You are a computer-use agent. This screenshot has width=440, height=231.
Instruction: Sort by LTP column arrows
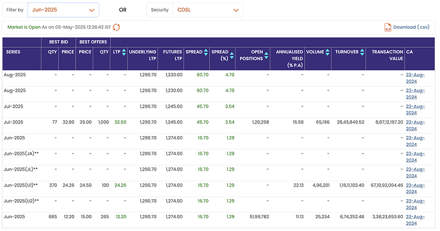coord(124,52)
